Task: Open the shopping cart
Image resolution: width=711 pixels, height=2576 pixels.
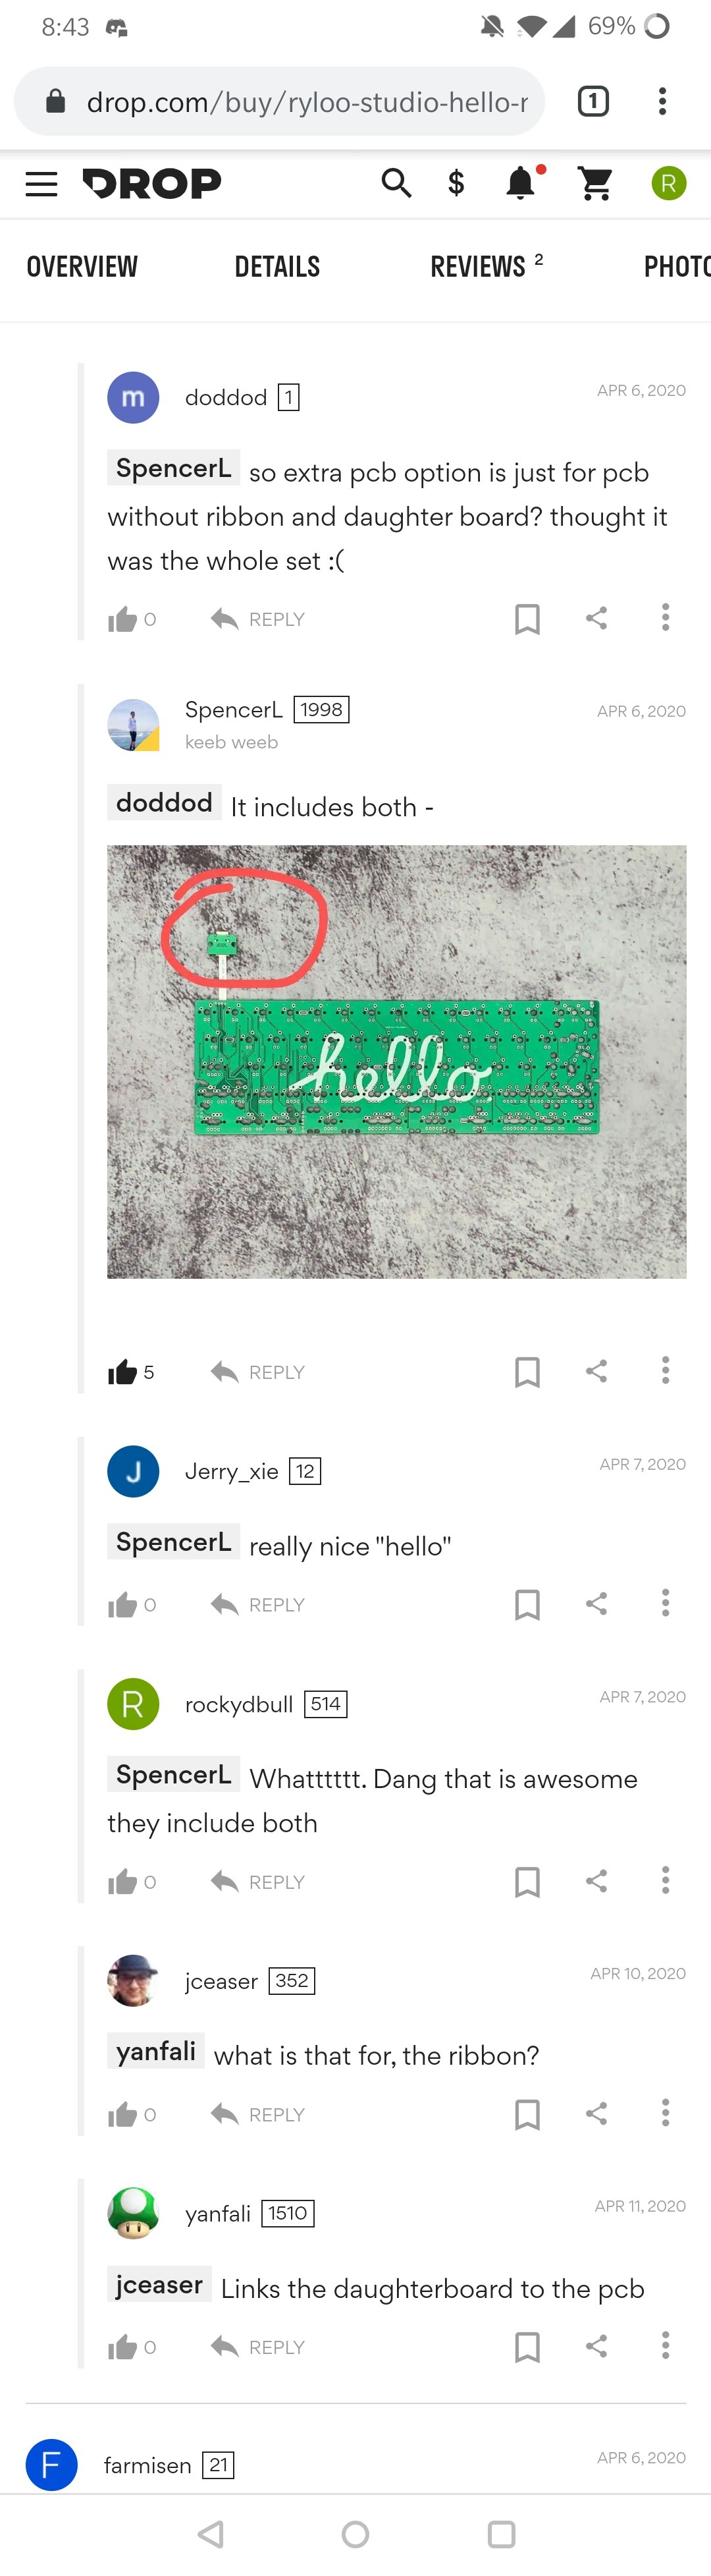Action: (595, 183)
